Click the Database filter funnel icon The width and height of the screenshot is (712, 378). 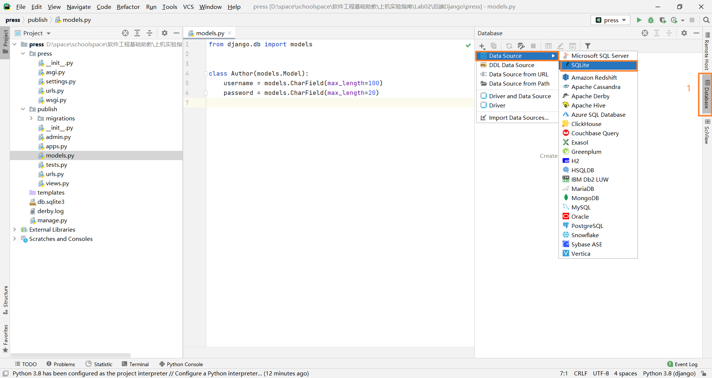point(588,46)
